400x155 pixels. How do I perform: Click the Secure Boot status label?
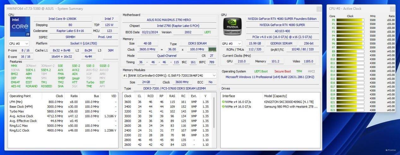pos(283,71)
